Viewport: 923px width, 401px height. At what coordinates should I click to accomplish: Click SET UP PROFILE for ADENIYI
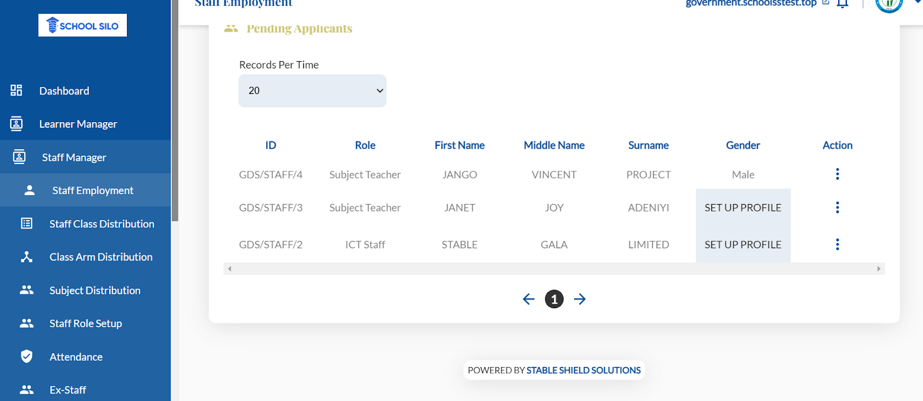point(742,207)
